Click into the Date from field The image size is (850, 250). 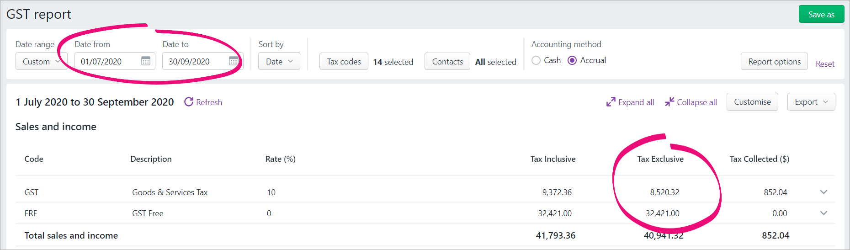[107, 61]
